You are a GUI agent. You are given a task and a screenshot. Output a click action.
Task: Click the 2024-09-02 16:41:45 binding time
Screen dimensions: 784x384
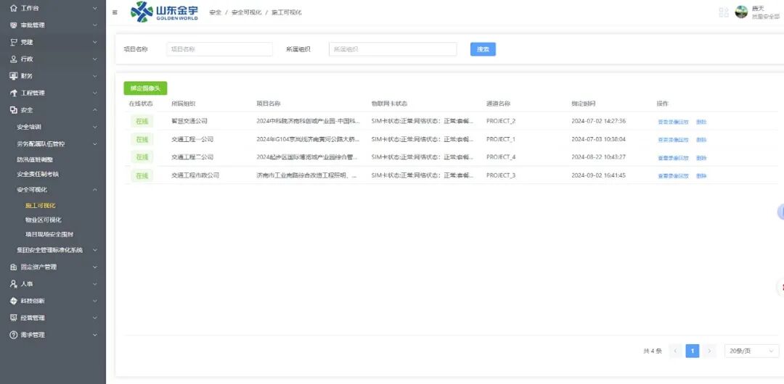pos(598,175)
